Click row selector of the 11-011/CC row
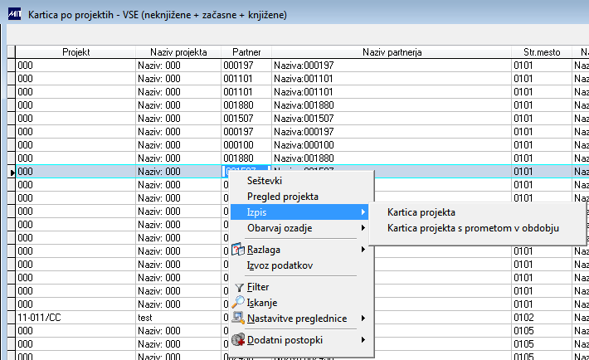 tap(12, 318)
